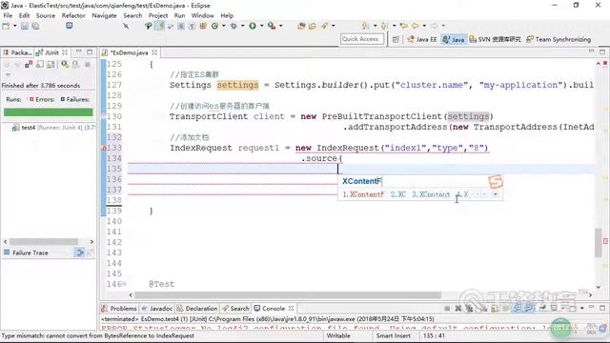Click the Back navigation arrow icon
The width and height of the screenshot is (610, 343).
[x=416, y=26]
